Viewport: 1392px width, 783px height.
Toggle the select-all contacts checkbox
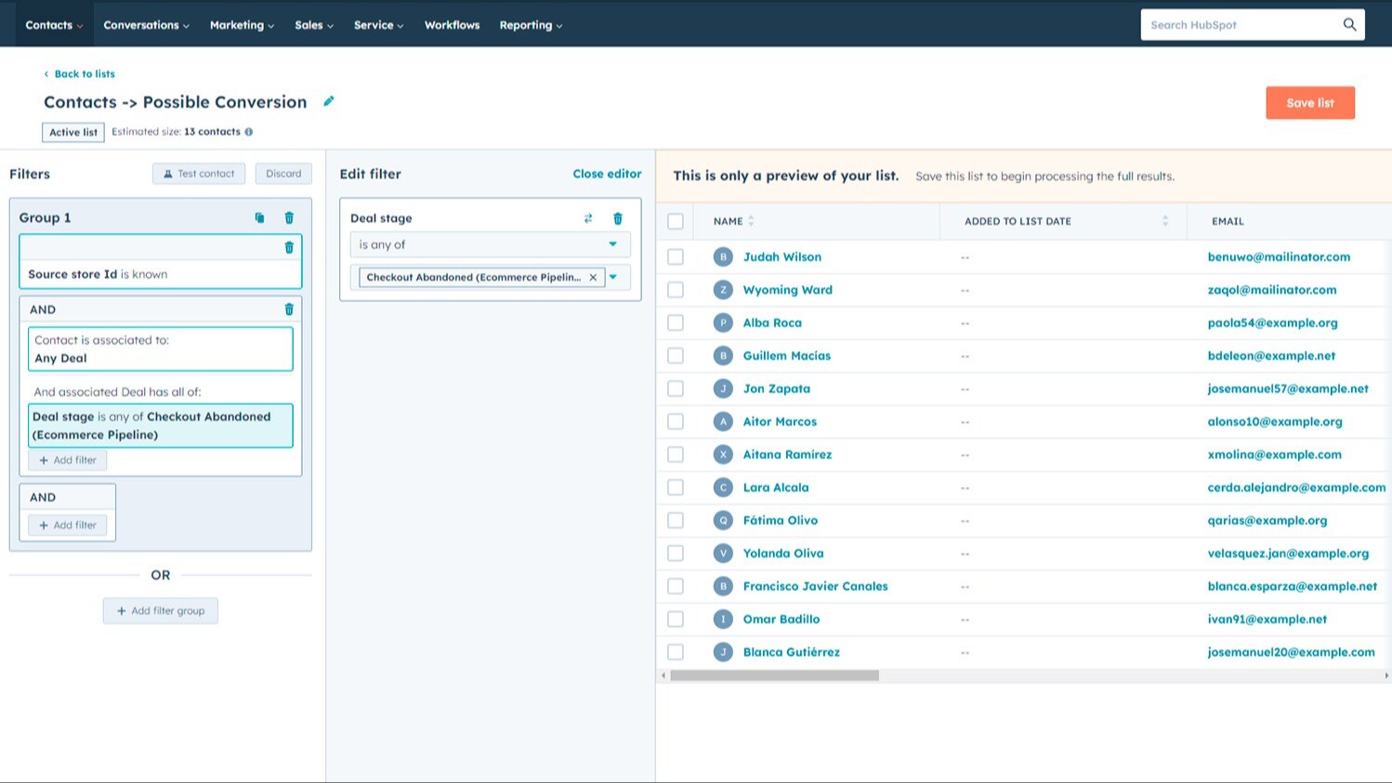(x=676, y=221)
